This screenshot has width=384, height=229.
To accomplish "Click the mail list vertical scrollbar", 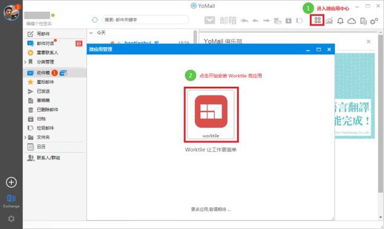I will pyautogui.click(x=195, y=37).
